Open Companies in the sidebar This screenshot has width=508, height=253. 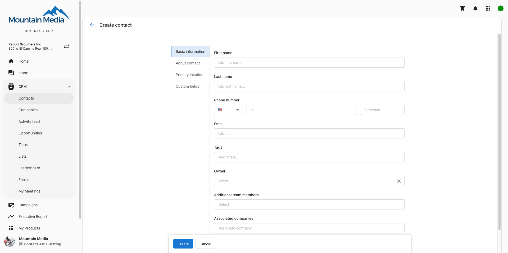coord(39,110)
